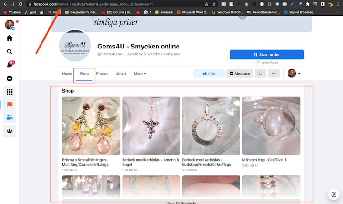343x204 pixels.
Task: Open the 'Windows 10 ROG...' bookmark
Action: pos(227,12)
